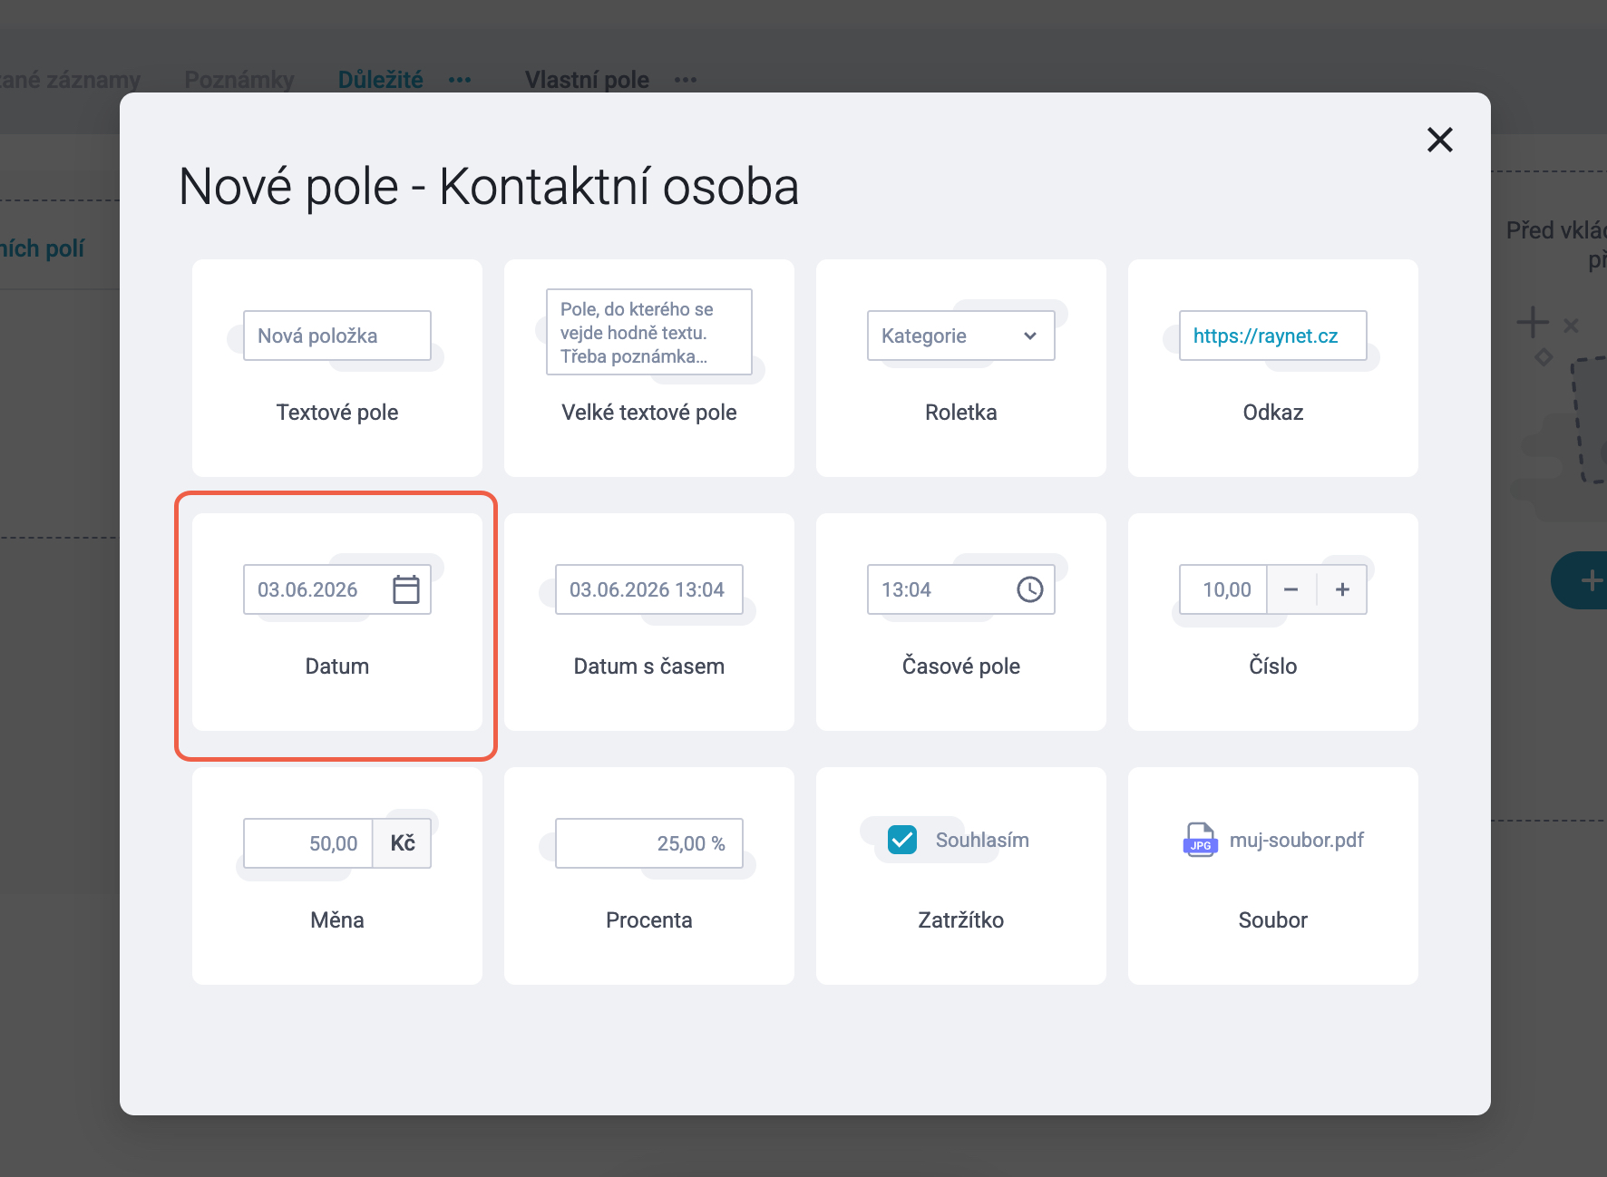This screenshot has height=1177, width=1607.
Task: Click the large text area preview
Action: 649,332
